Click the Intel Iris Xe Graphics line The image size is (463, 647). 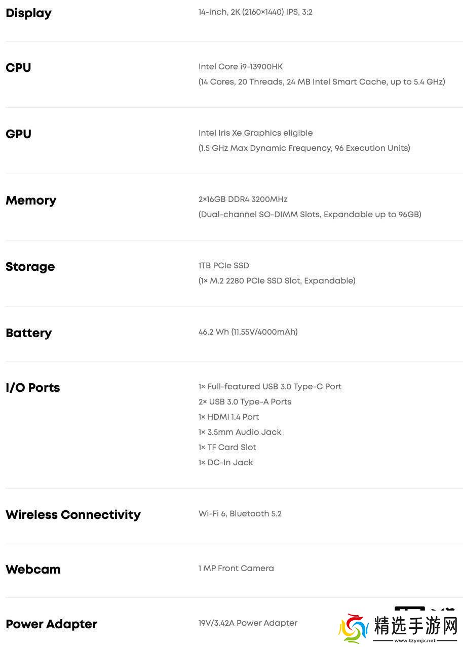[255, 133]
